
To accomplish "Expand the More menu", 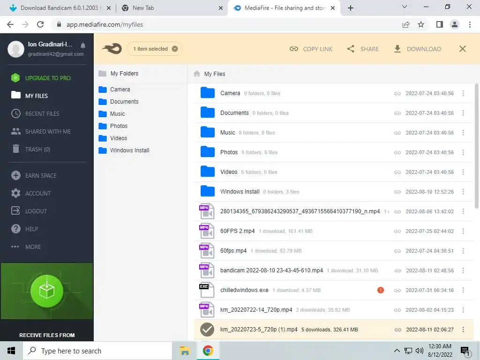I will (x=26, y=247).
